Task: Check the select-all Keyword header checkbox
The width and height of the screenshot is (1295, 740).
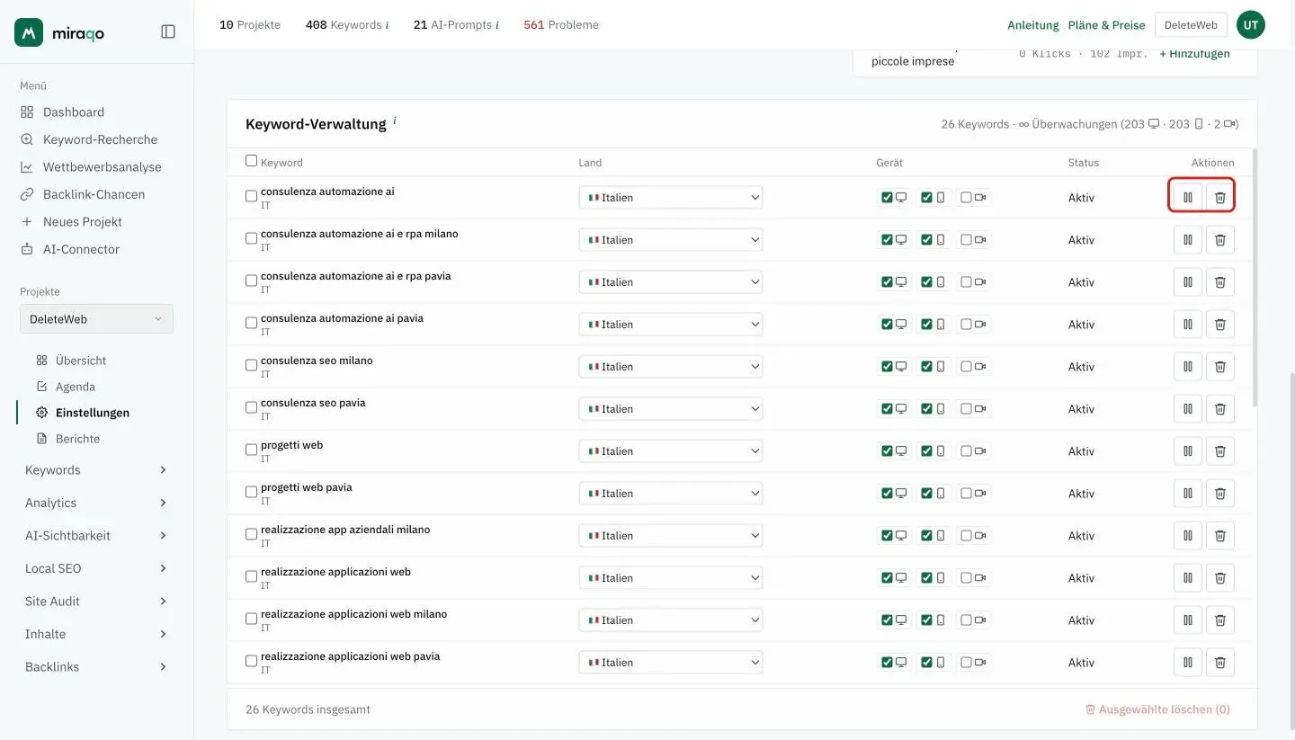Action: (x=251, y=161)
